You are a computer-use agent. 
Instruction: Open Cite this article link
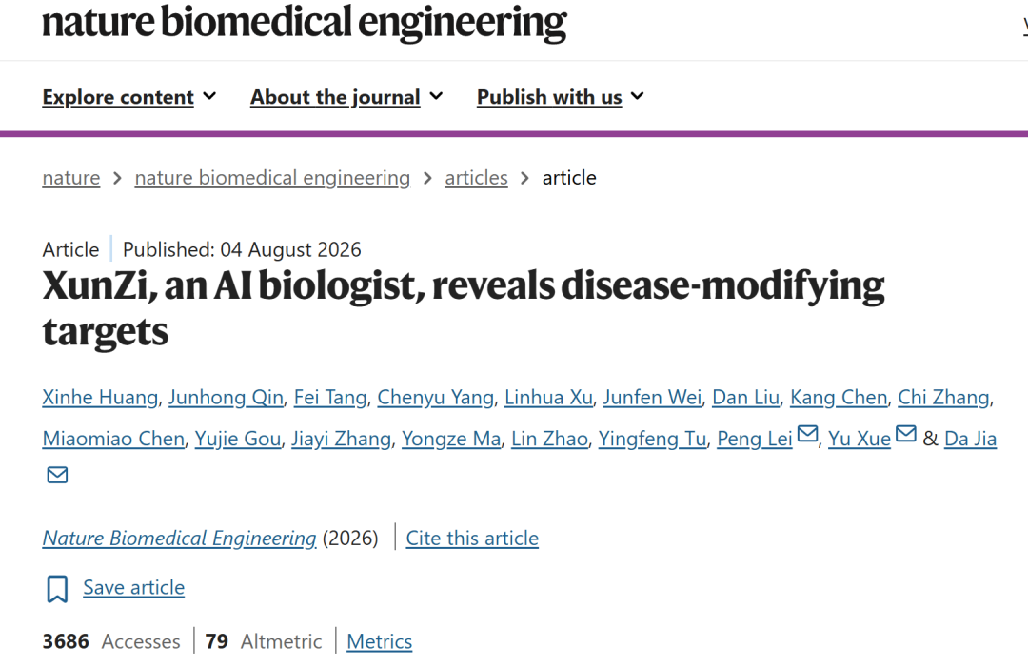click(472, 538)
